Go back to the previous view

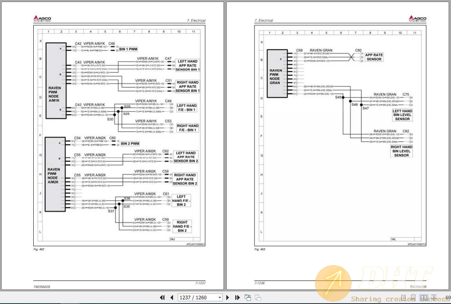click(248, 297)
